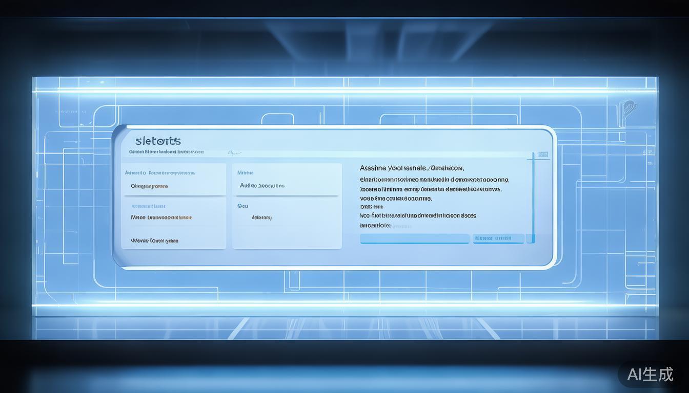Open the "Aiiiee 2ooourns" entry
The image size is (689, 393).
262,186
